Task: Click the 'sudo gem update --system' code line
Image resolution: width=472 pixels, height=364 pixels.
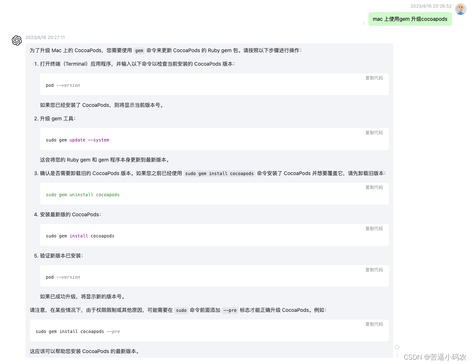Action: [x=77, y=140]
